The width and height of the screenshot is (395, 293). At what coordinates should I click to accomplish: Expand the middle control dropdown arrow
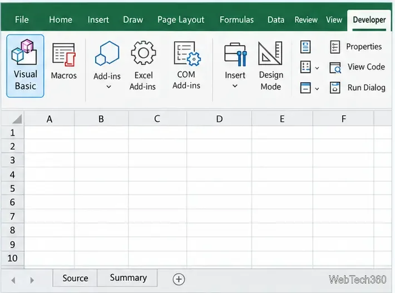click(317, 68)
